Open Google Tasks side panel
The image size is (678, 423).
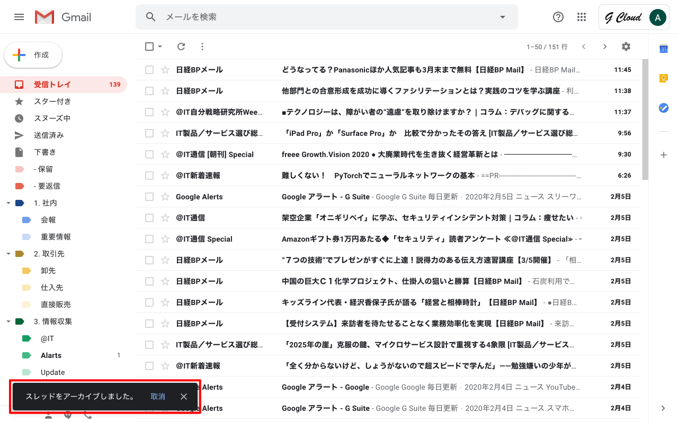(663, 108)
